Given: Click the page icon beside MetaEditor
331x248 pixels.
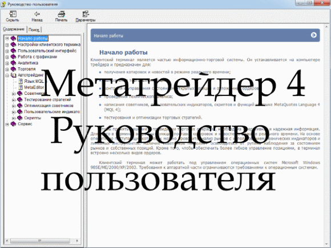Looking at the screenshot, I should click(x=21, y=87).
